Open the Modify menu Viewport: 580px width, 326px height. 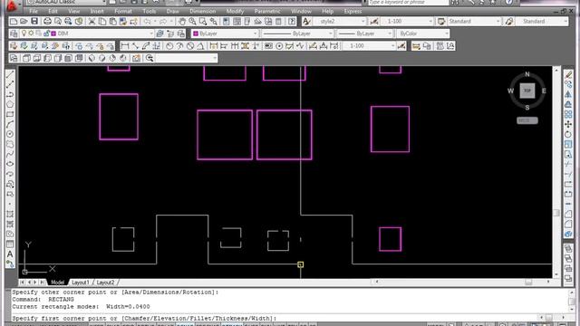tap(235, 11)
